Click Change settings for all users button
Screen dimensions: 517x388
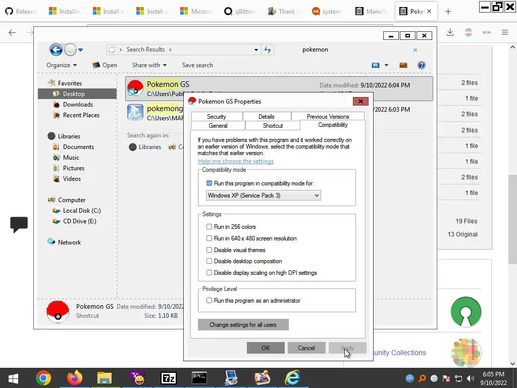click(243, 325)
